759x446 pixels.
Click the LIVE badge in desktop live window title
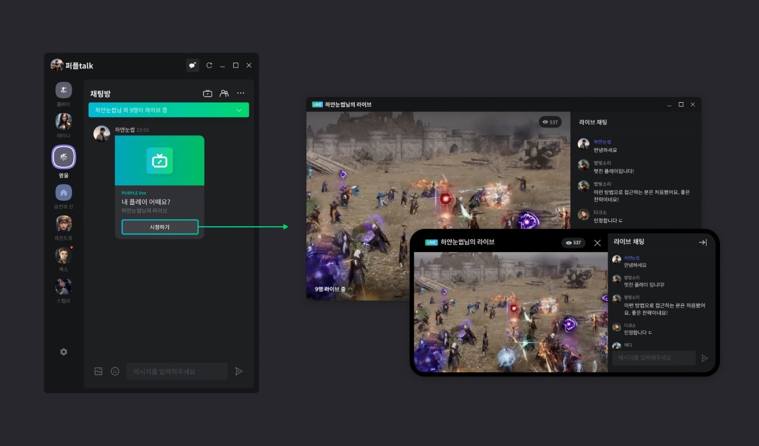pos(317,104)
